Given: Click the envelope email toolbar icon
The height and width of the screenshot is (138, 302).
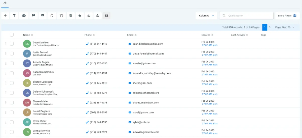Looking at the screenshot, I should tap(43, 16).
